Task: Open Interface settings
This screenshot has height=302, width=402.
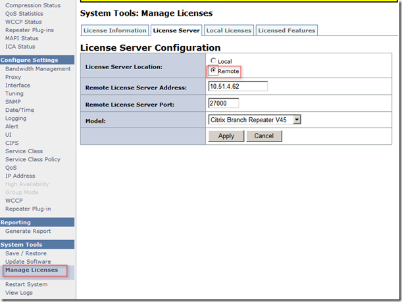Action: pyautogui.click(x=18, y=85)
